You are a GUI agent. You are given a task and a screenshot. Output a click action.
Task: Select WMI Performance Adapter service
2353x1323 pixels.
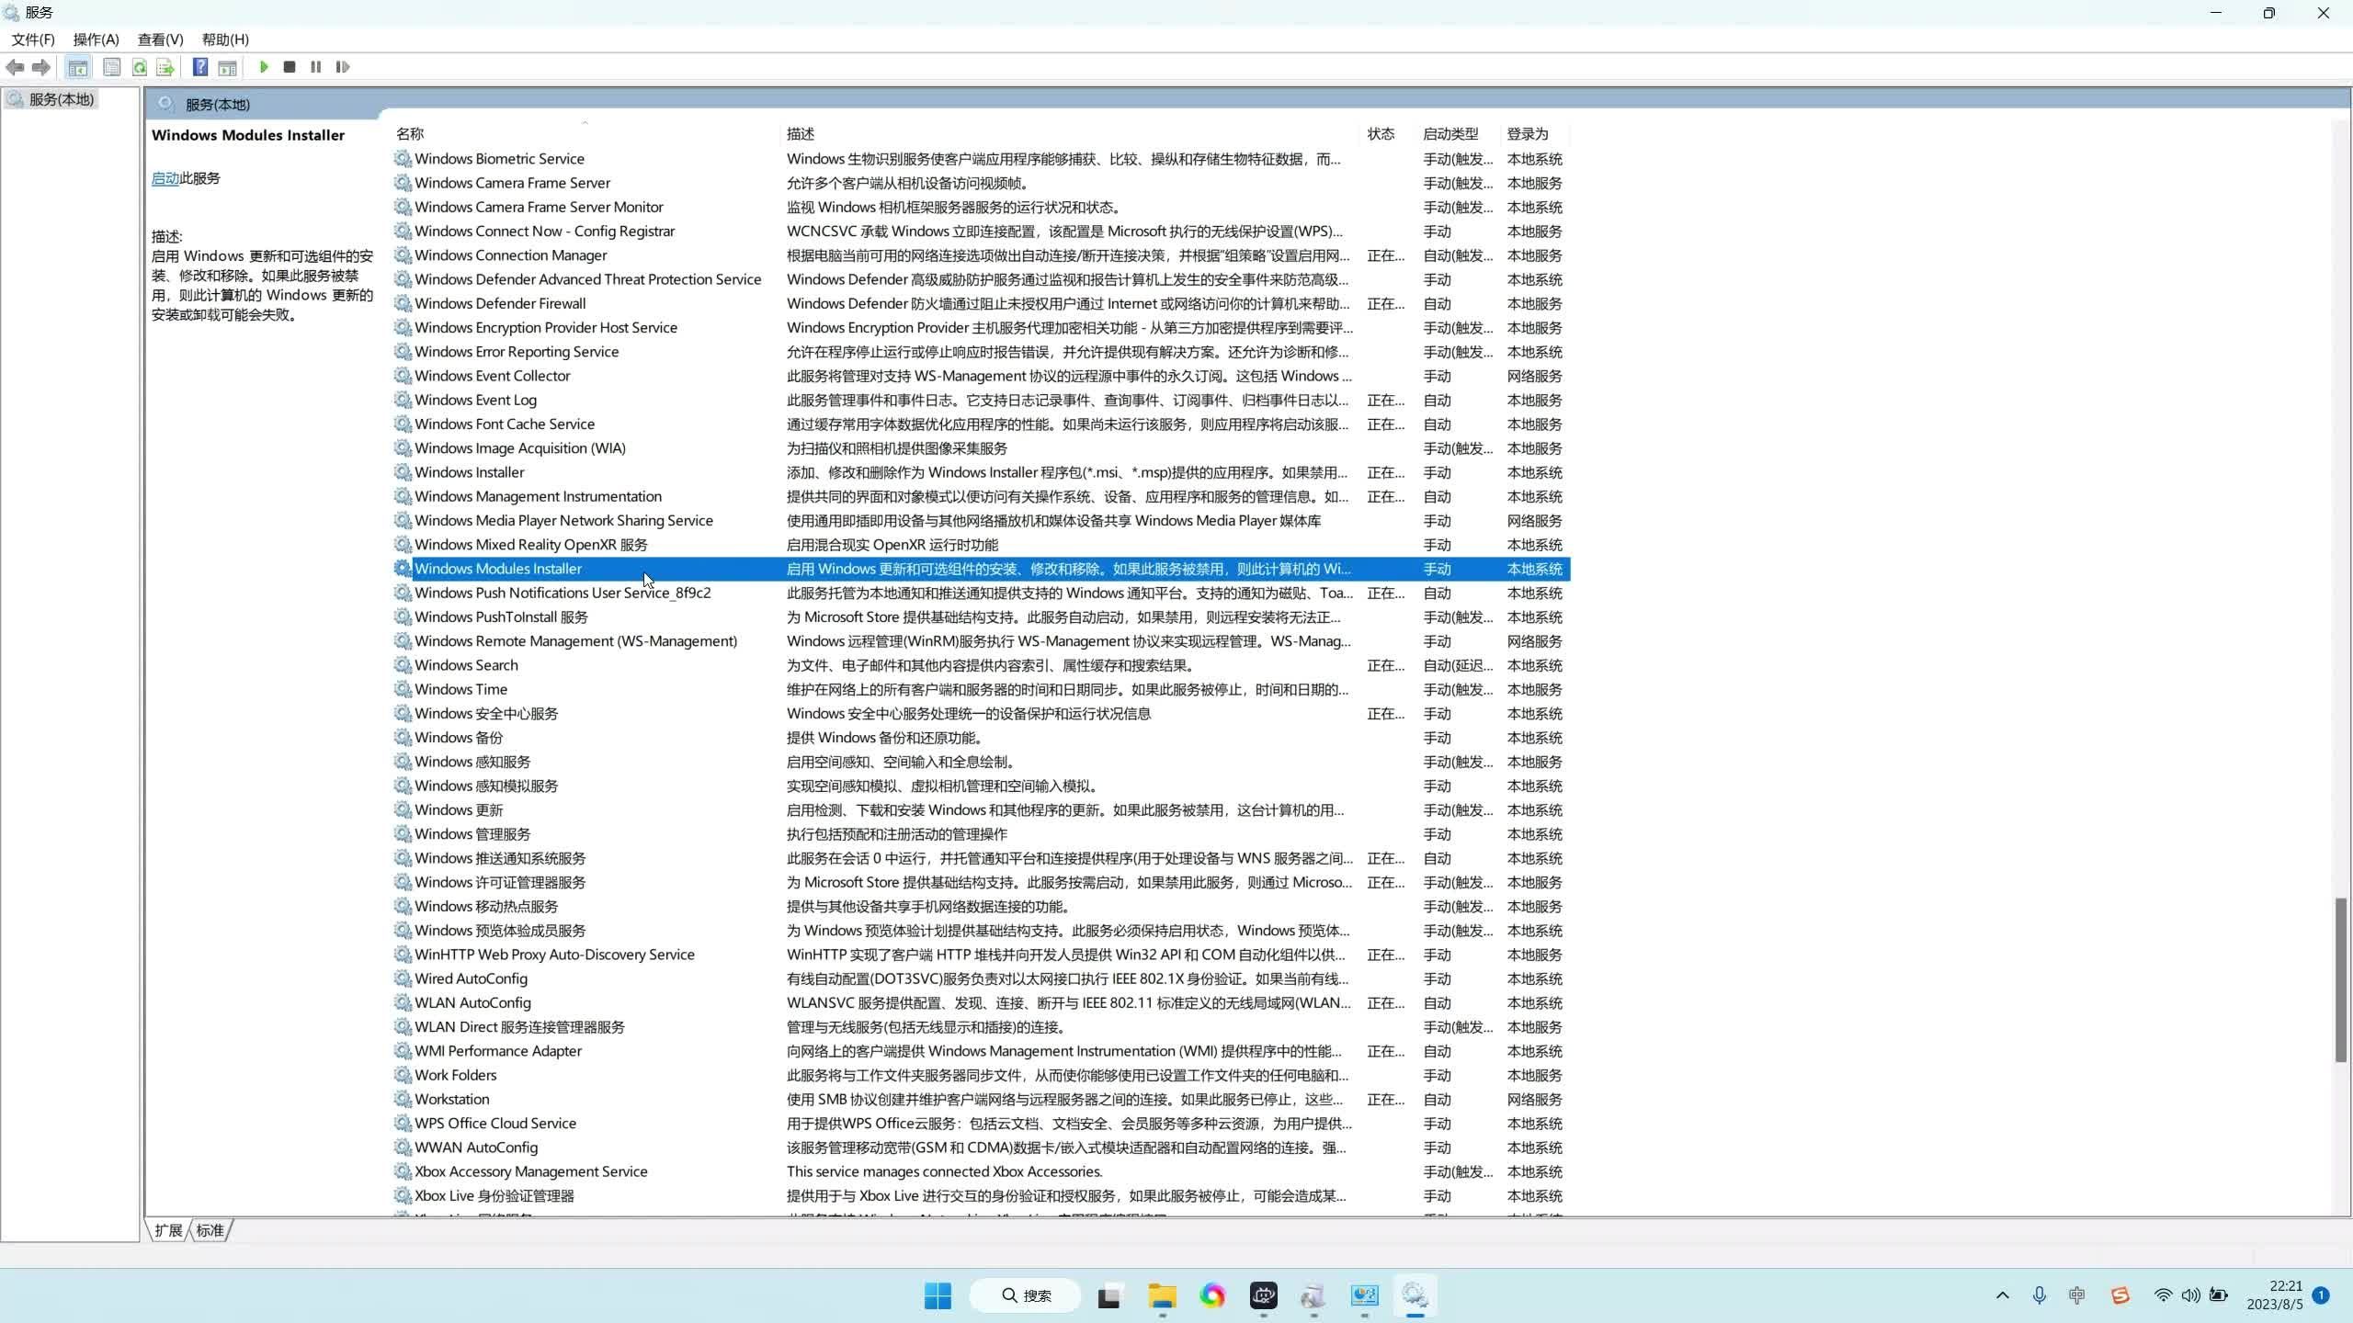pyautogui.click(x=982, y=1051)
